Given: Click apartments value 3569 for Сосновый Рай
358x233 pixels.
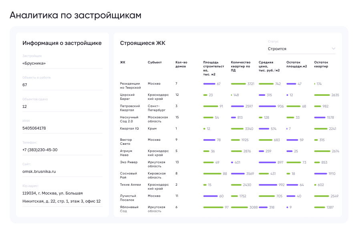Looking at the screenshot, I should click(x=250, y=174).
